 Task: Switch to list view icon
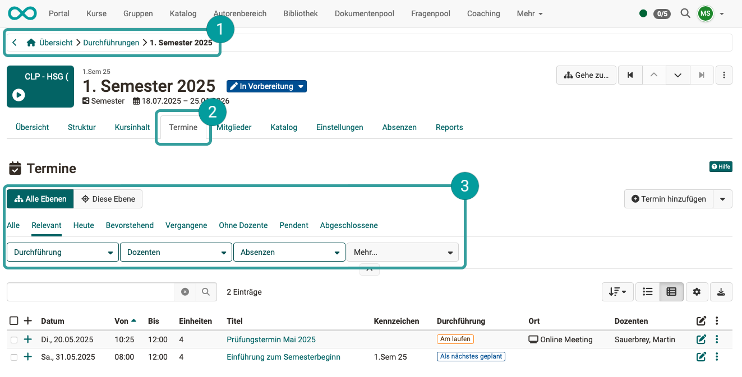647,291
